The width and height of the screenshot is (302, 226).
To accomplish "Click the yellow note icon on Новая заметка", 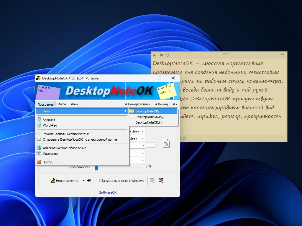I will click(53, 181).
